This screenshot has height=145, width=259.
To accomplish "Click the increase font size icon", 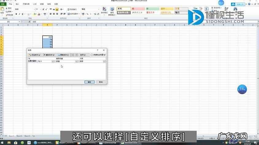I will (x=43, y=9).
